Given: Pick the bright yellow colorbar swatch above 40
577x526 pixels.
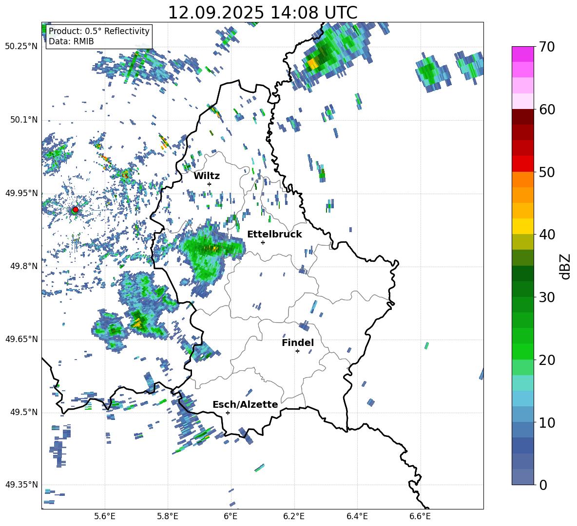Looking at the screenshot, I should 522,226.
